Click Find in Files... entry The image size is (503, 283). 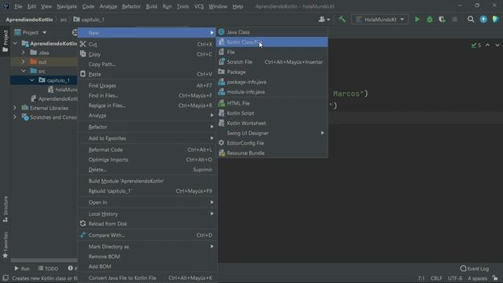[147, 96]
